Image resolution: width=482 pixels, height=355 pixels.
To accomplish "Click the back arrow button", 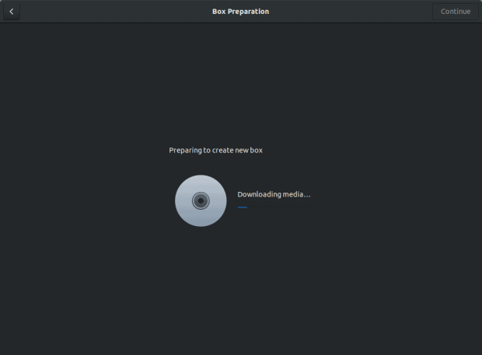I will 11,12.
